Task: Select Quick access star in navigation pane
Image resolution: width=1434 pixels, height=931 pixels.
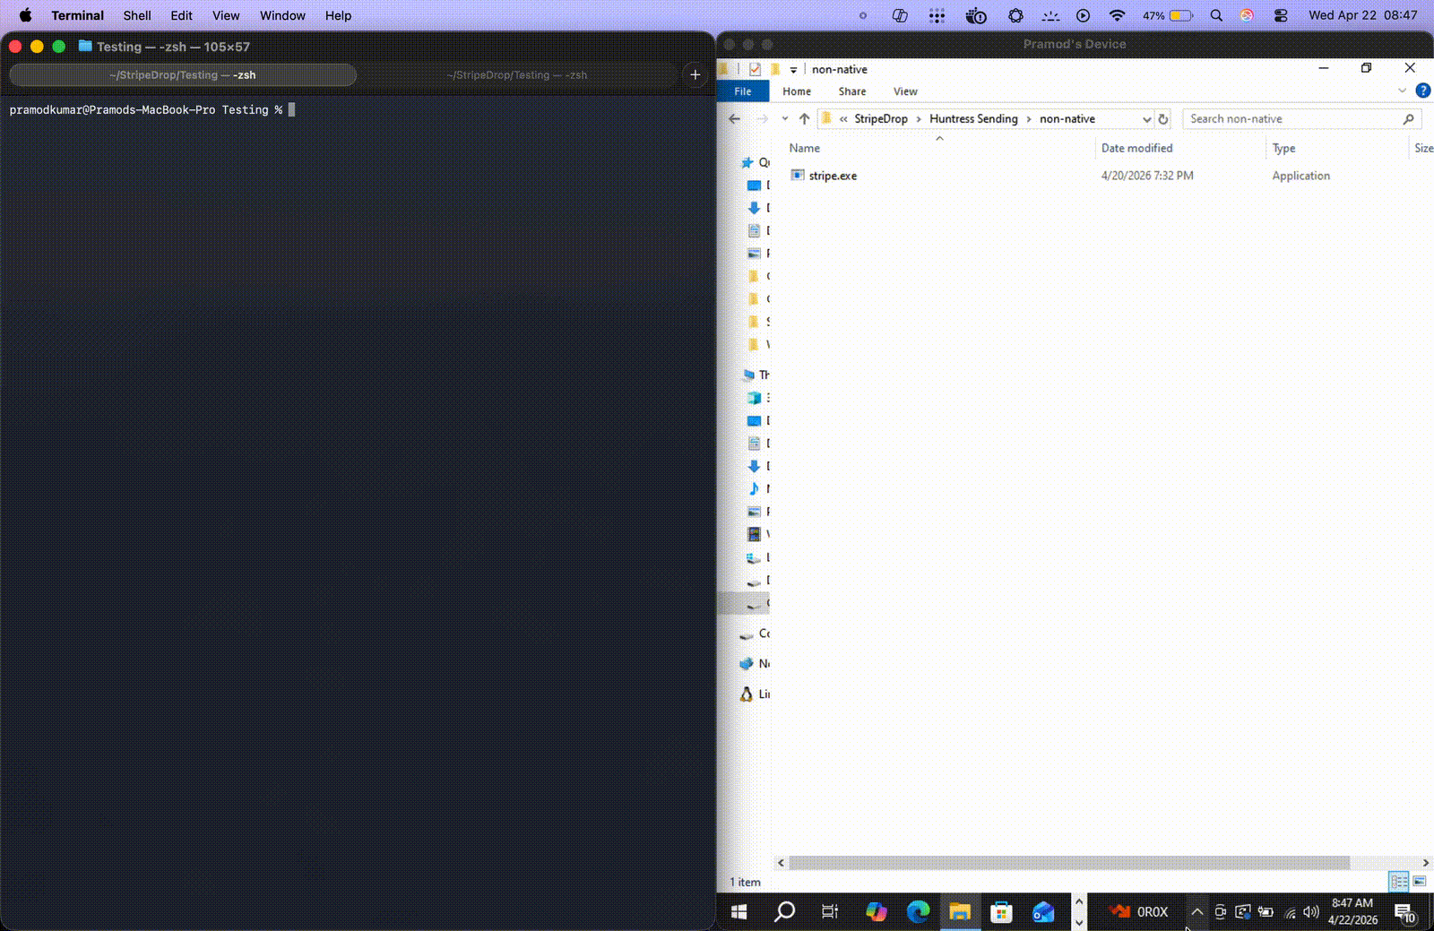Action: [x=747, y=163]
